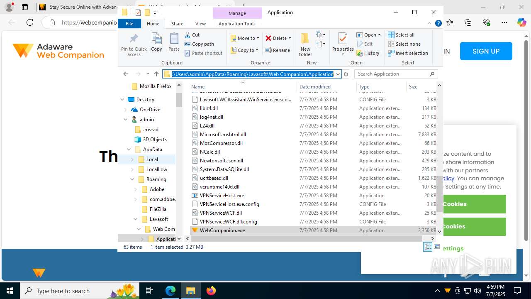Image resolution: width=531 pixels, height=299 pixels.
Task: Sort by Size column header
Action: click(x=421, y=87)
